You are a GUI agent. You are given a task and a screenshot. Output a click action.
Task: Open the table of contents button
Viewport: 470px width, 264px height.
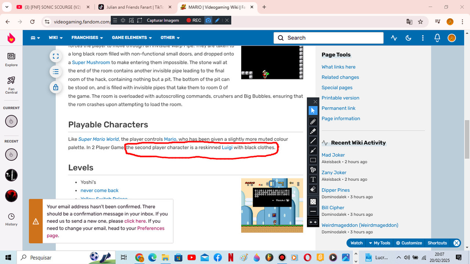pyautogui.click(x=56, y=72)
